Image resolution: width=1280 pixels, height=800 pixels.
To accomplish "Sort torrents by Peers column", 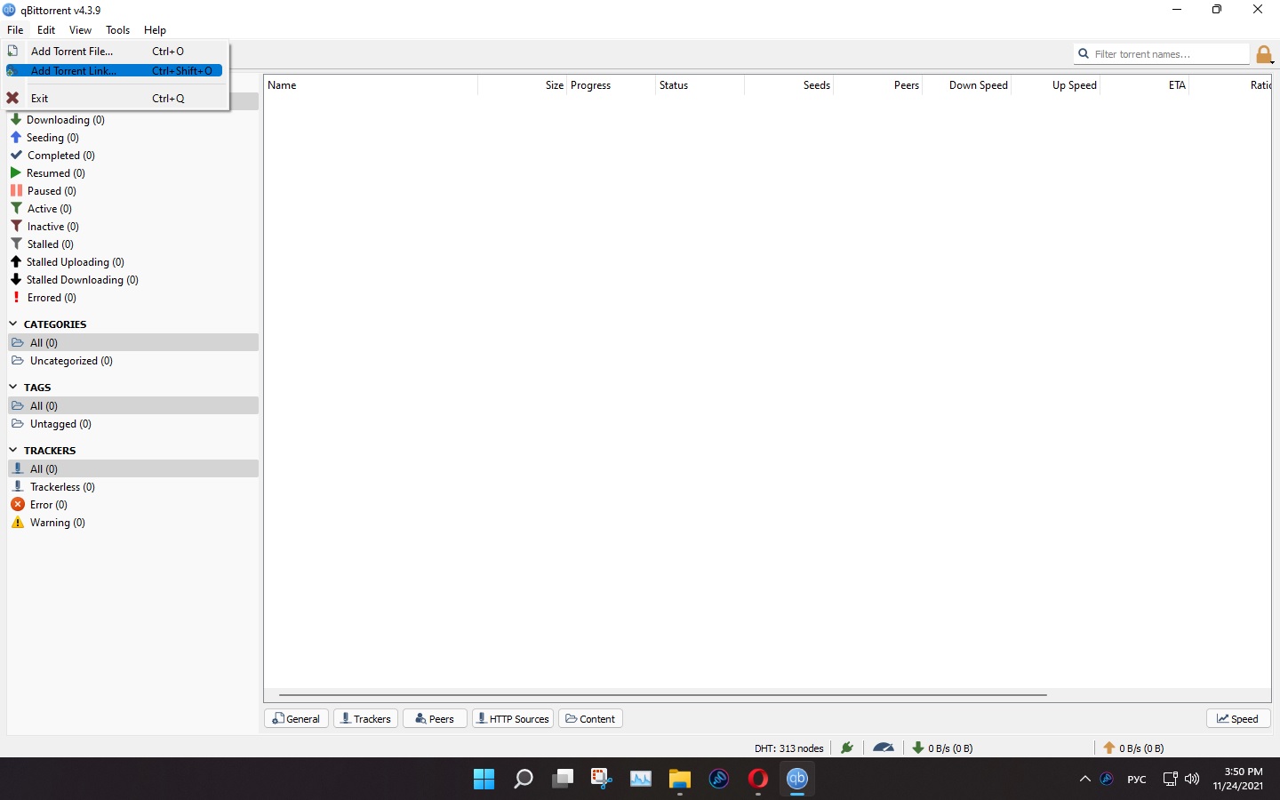I will (x=877, y=85).
